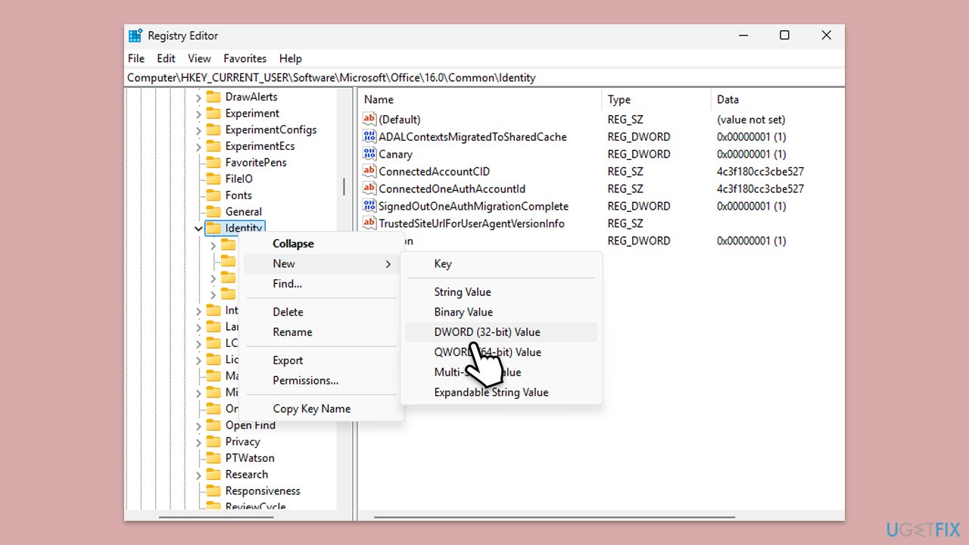The width and height of the screenshot is (969, 545).
Task: Choose Export in the context menu
Action: click(x=321, y=360)
